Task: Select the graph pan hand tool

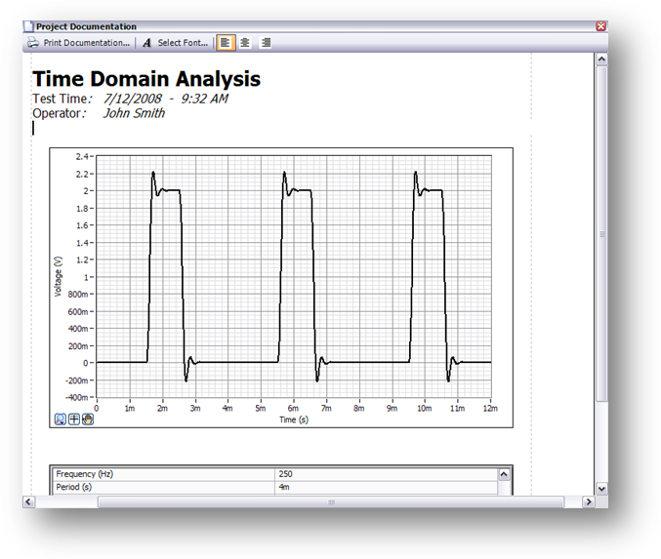Action: 86,419
